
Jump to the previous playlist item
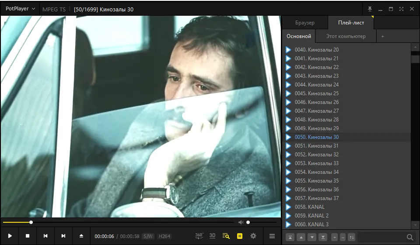pos(45,236)
